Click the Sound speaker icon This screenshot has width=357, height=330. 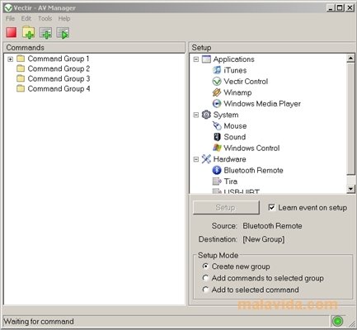[217, 137]
